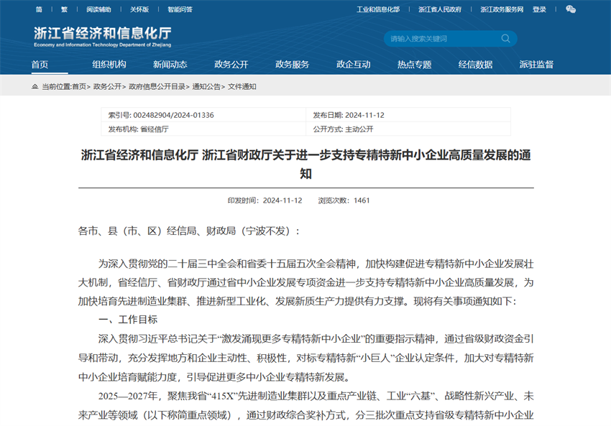Open 阅读辅助 reading assistance

[x=98, y=9]
